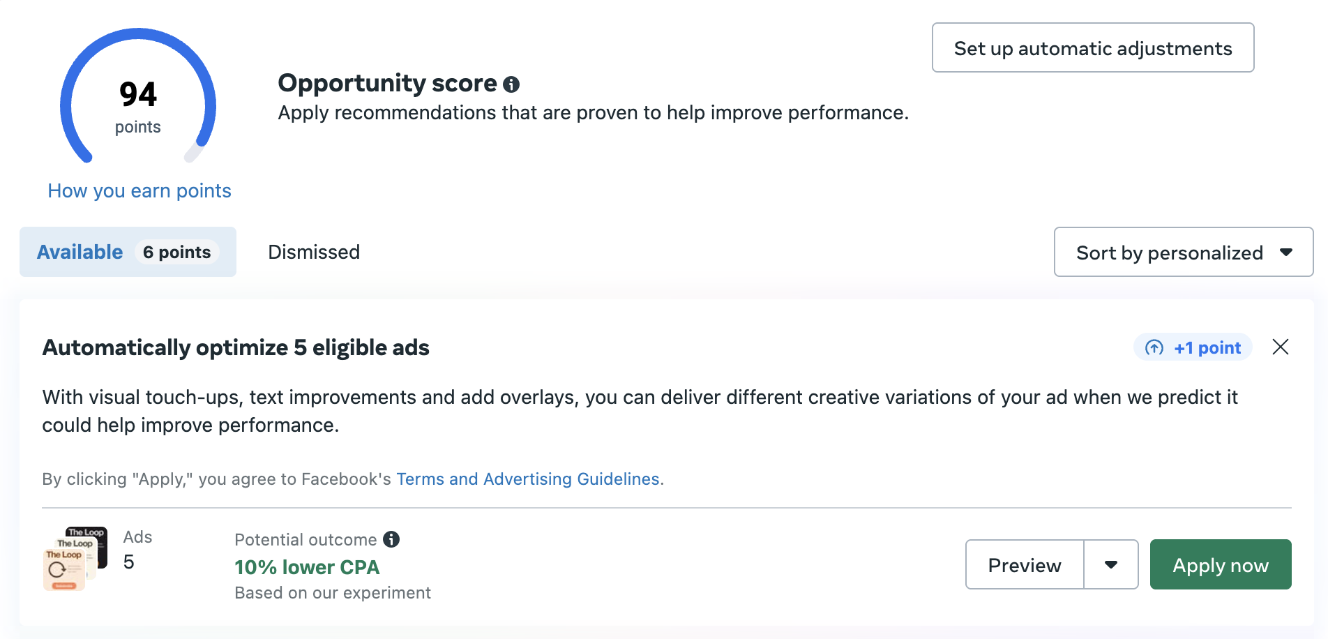Dismiss the optimize ads recommendation with X
Screen dimensions: 1328x639
pos(1280,347)
